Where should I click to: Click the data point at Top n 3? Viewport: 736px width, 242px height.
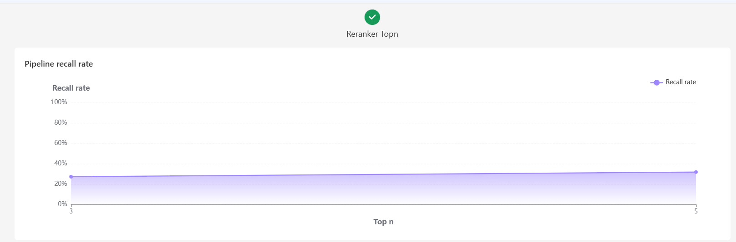tap(71, 177)
